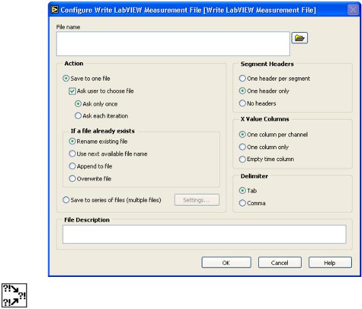
Task: Close the Configure dialog with the X button
Action: pyautogui.click(x=353, y=9)
